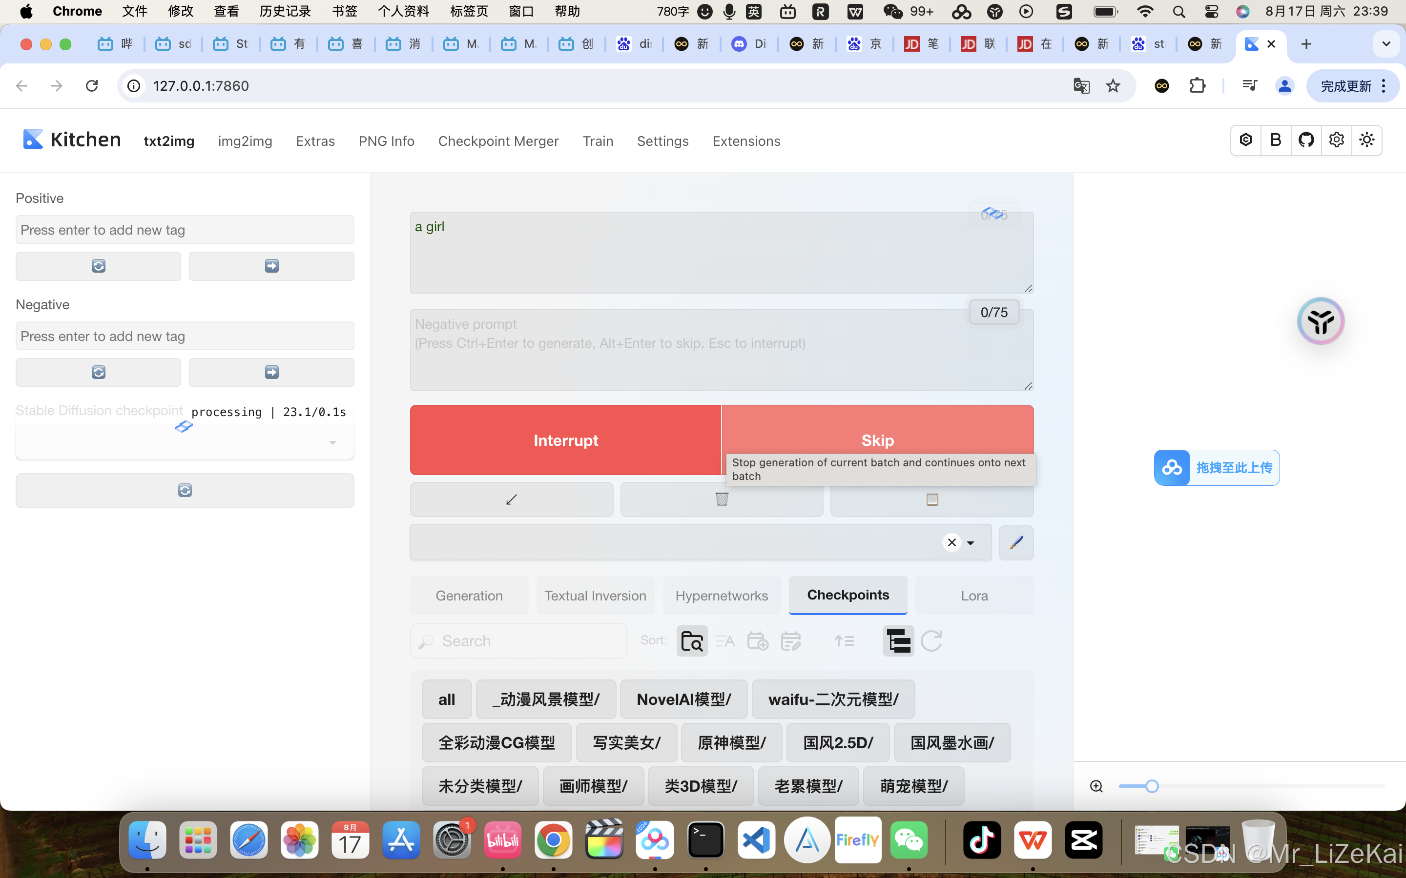Clear prompt with trash icon button
The height and width of the screenshot is (878, 1406).
click(722, 499)
